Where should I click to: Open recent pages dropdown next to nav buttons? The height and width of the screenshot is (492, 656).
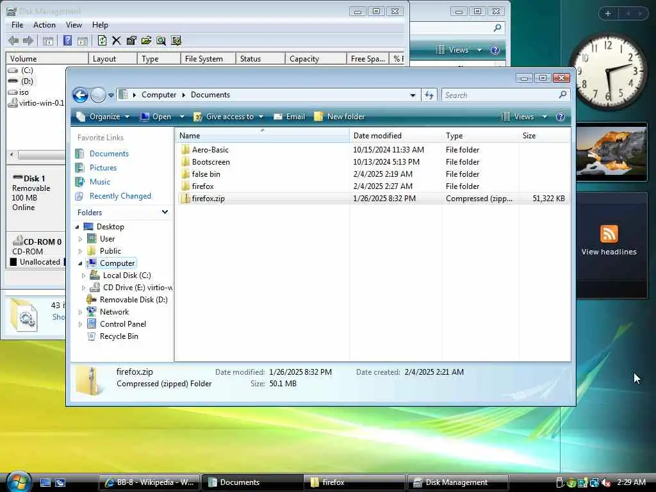click(x=111, y=95)
